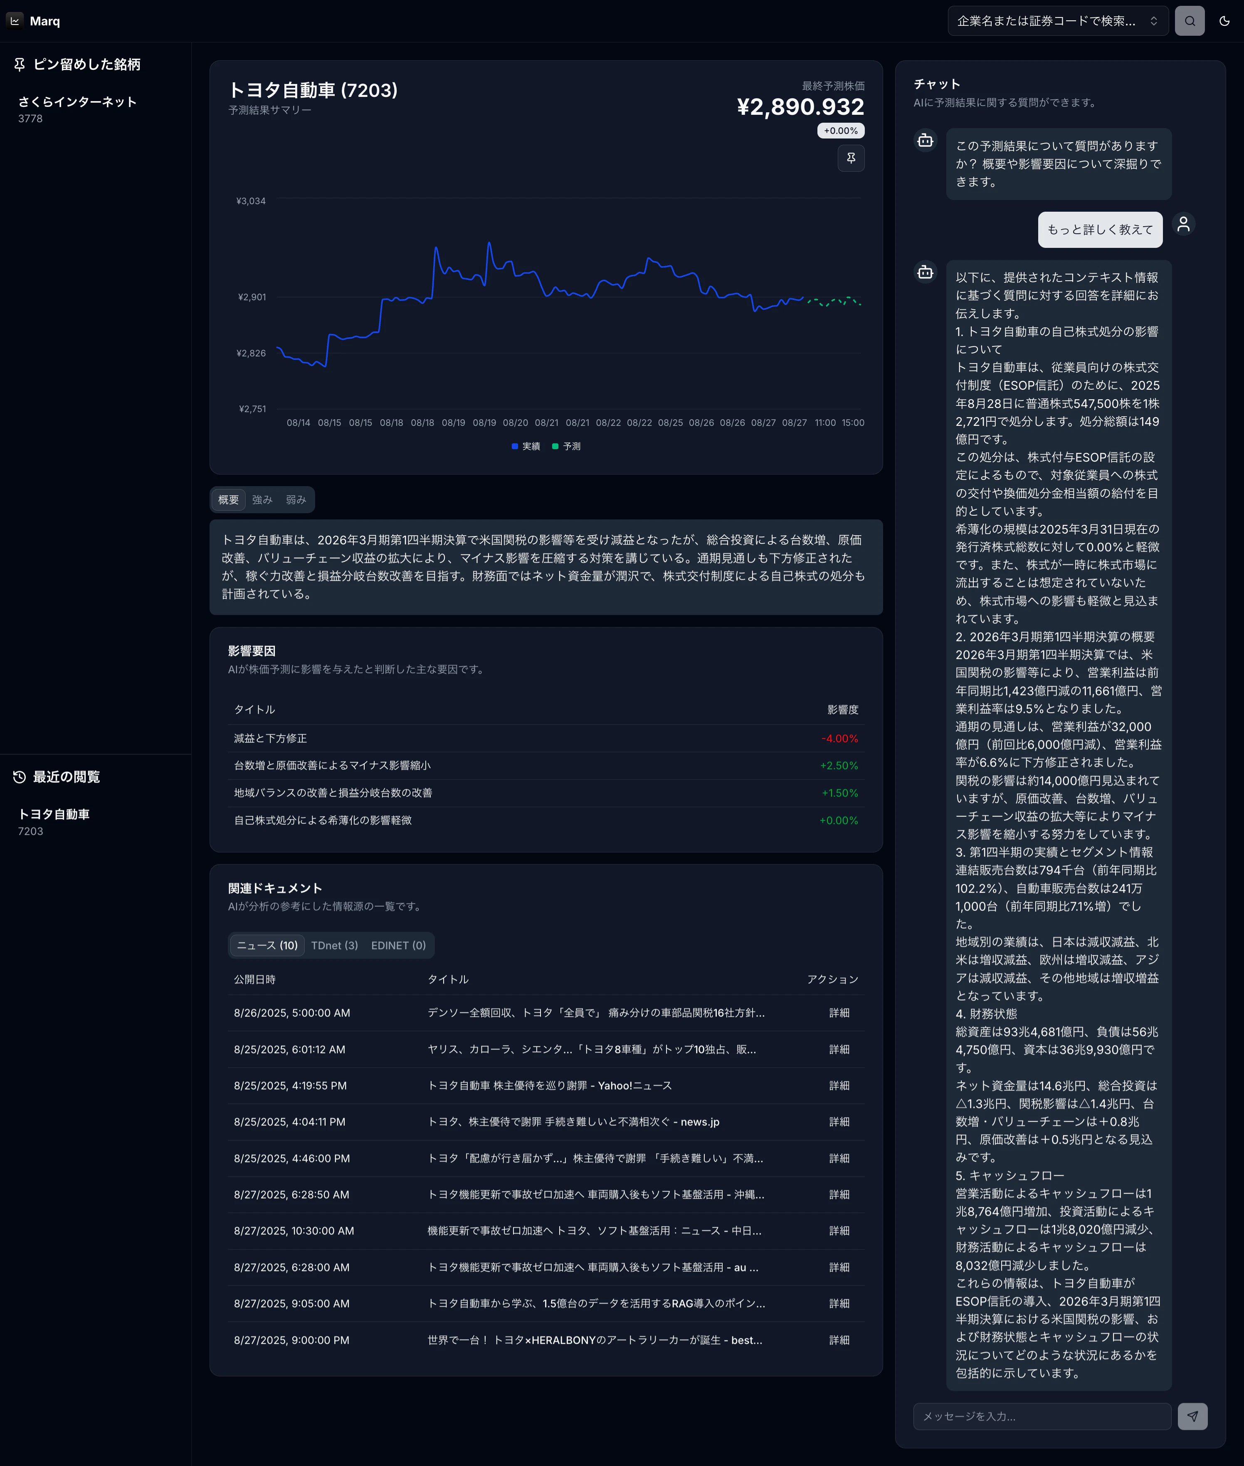The image size is (1244, 1466).
Task: Open pinned stock さくらインターネット
Action: click(95, 109)
